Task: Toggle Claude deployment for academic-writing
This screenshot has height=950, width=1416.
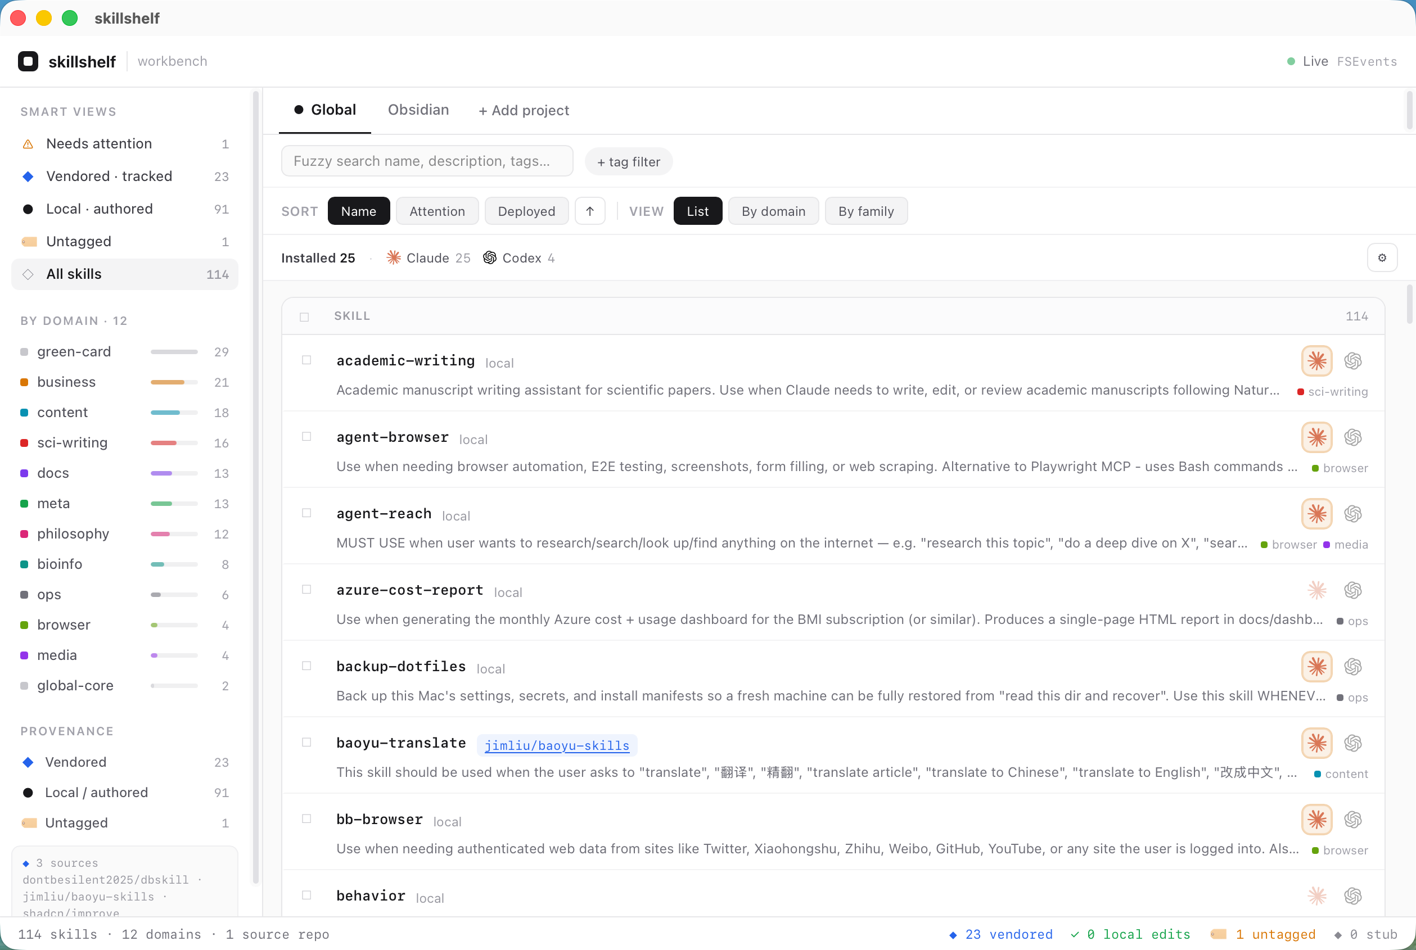Action: coord(1316,361)
